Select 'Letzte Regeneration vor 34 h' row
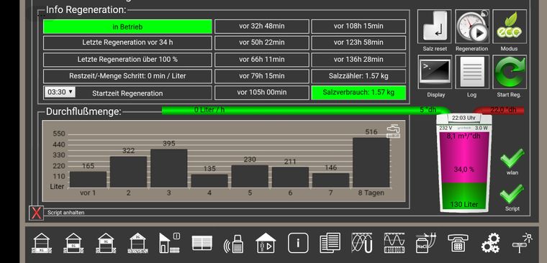This screenshot has height=263, width=547. (x=127, y=42)
